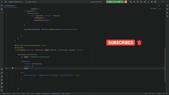Click the translate-style toolbar icon

(x=134, y=2)
